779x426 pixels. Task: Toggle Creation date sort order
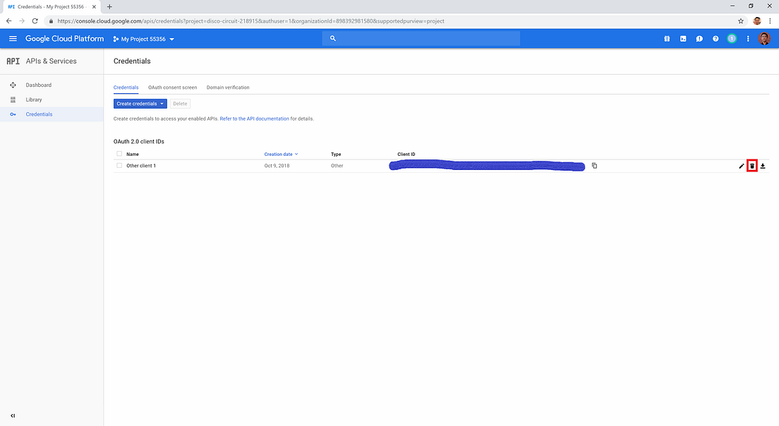(277, 154)
